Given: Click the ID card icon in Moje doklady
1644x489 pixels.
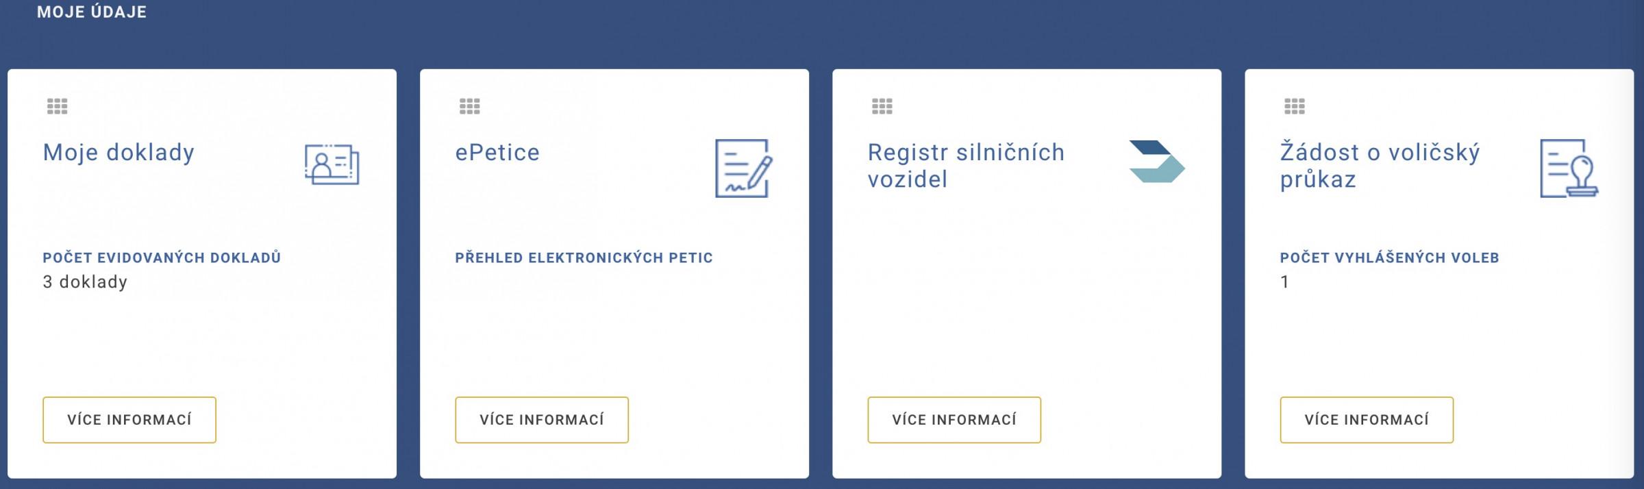Looking at the screenshot, I should pyautogui.click(x=332, y=164).
